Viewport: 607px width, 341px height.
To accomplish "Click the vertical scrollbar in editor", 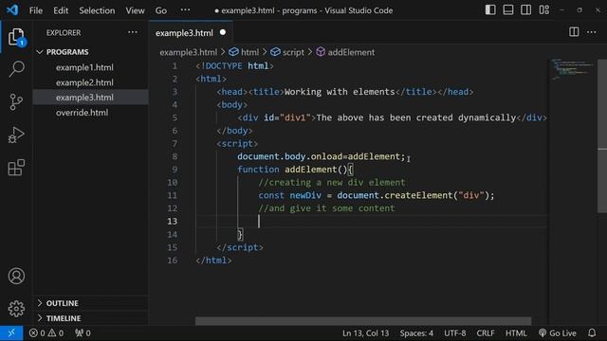I will [x=602, y=135].
